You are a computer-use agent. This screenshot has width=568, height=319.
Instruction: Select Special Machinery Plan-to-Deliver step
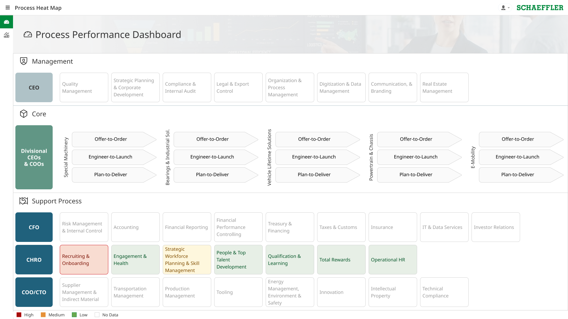click(114, 175)
